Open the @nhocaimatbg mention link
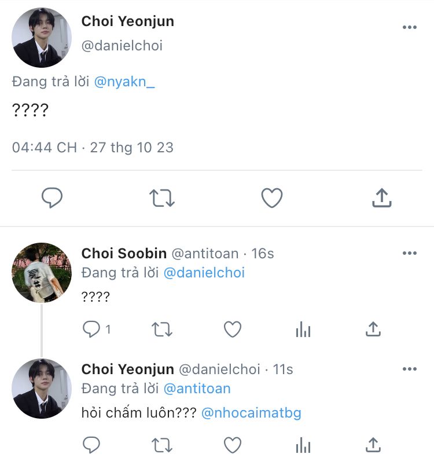The image size is (434, 461). (x=251, y=413)
